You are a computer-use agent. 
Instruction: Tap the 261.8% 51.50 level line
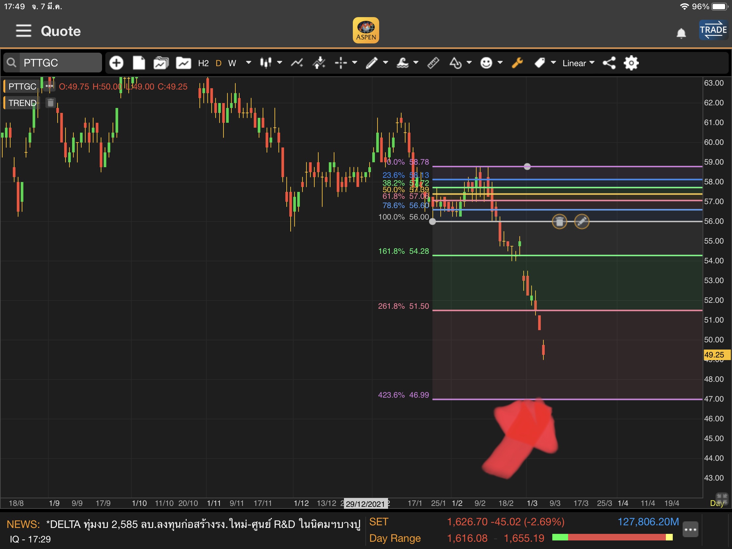click(567, 310)
